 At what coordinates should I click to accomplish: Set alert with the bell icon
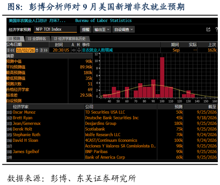79,50
